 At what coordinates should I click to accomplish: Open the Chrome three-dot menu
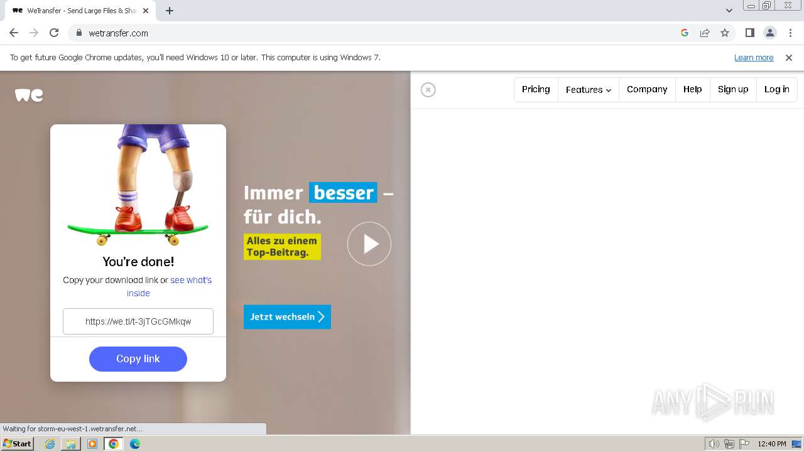pos(790,33)
